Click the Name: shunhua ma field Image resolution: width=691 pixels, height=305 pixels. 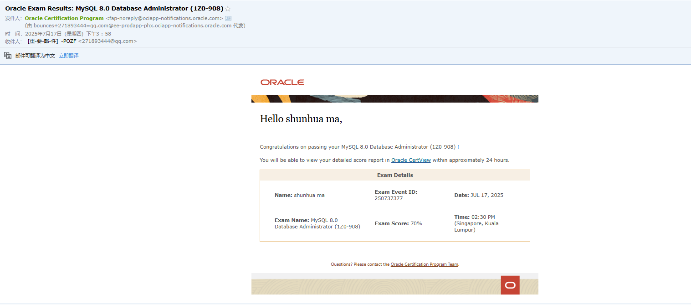[x=300, y=195]
